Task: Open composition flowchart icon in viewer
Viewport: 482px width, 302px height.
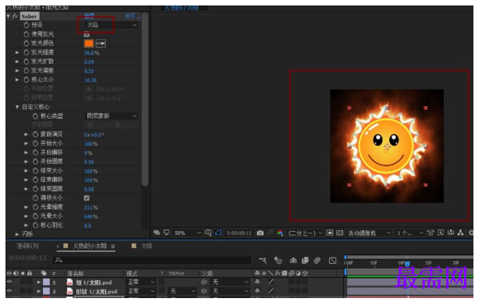Action: (x=460, y=233)
